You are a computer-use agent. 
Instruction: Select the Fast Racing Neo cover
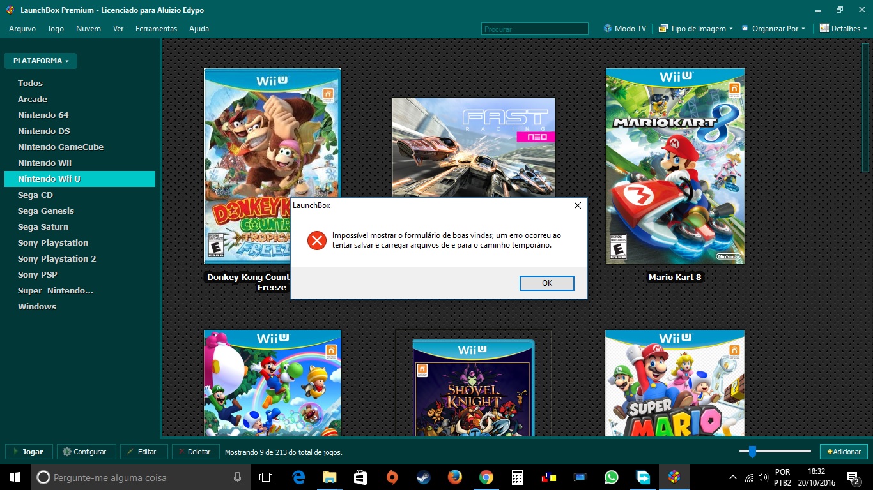474,147
